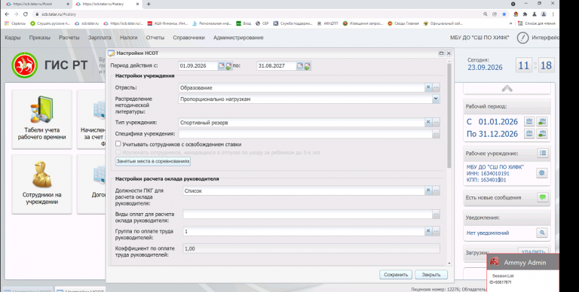Open calendar for working period end 31.12.2026

click(x=529, y=133)
